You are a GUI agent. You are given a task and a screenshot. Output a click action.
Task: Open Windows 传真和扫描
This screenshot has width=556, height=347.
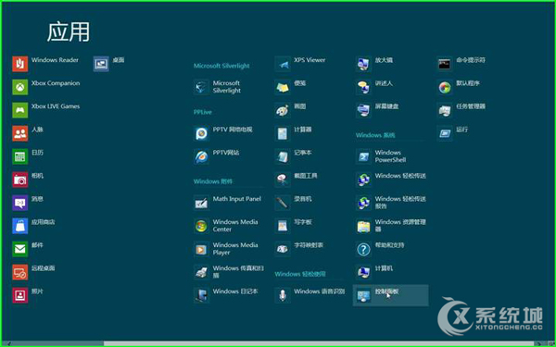click(x=229, y=272)
